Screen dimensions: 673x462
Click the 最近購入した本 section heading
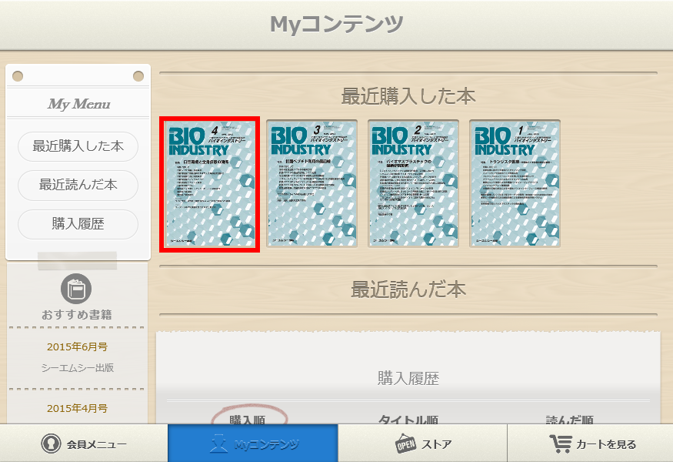pyautogui.click(x=408, y=96)
